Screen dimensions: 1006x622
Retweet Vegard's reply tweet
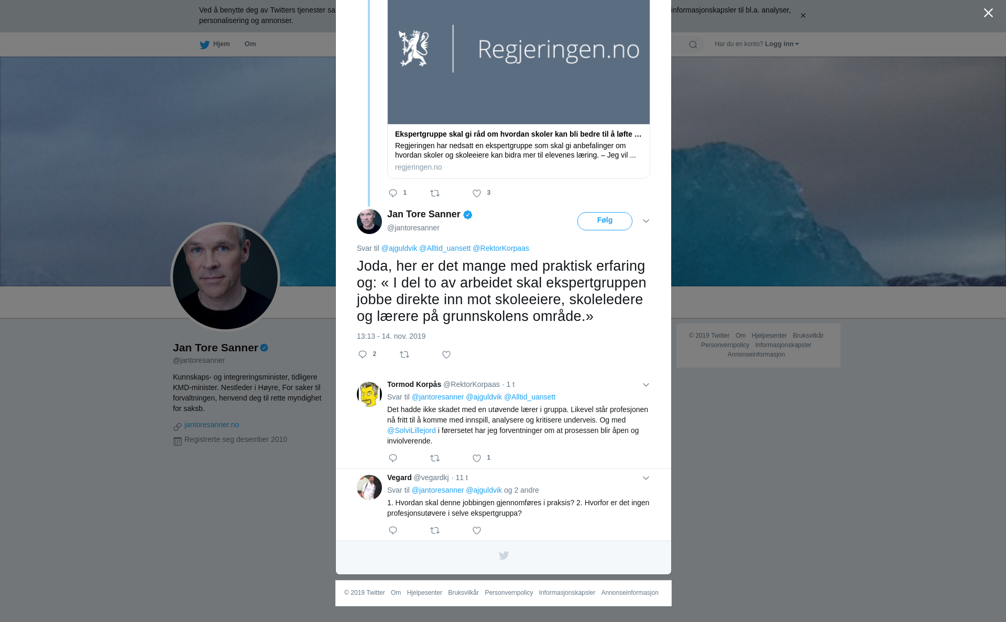pyautogui.click(x=435, y=531)
